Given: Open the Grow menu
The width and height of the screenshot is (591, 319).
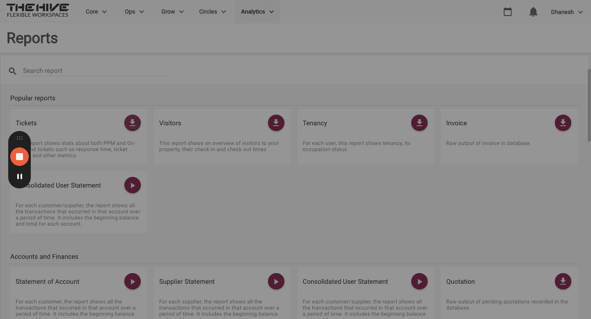Looking at the screenshot, I should [x=172, y=11].
